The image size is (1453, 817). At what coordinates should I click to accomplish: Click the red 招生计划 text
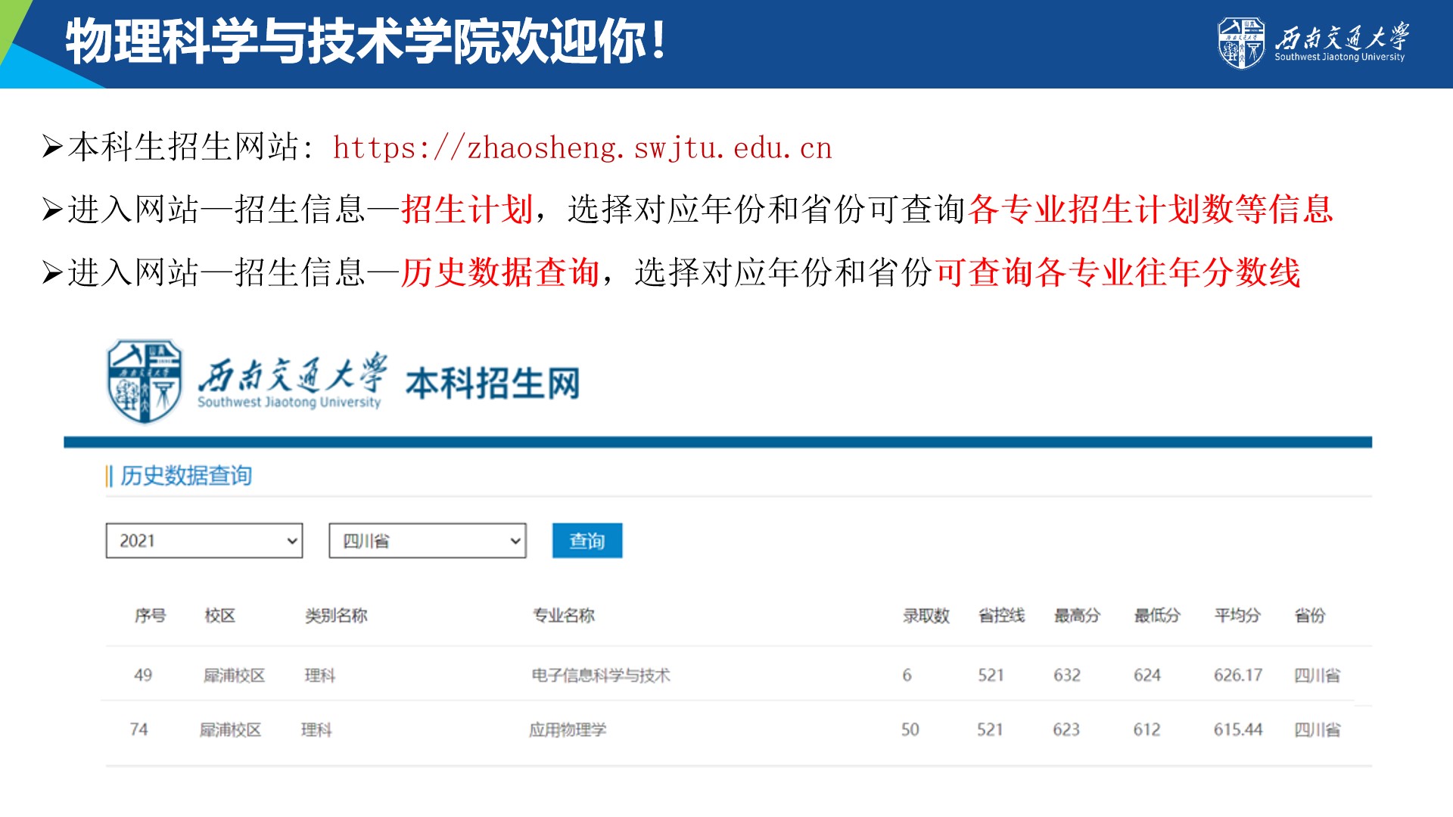coord(467,210)
